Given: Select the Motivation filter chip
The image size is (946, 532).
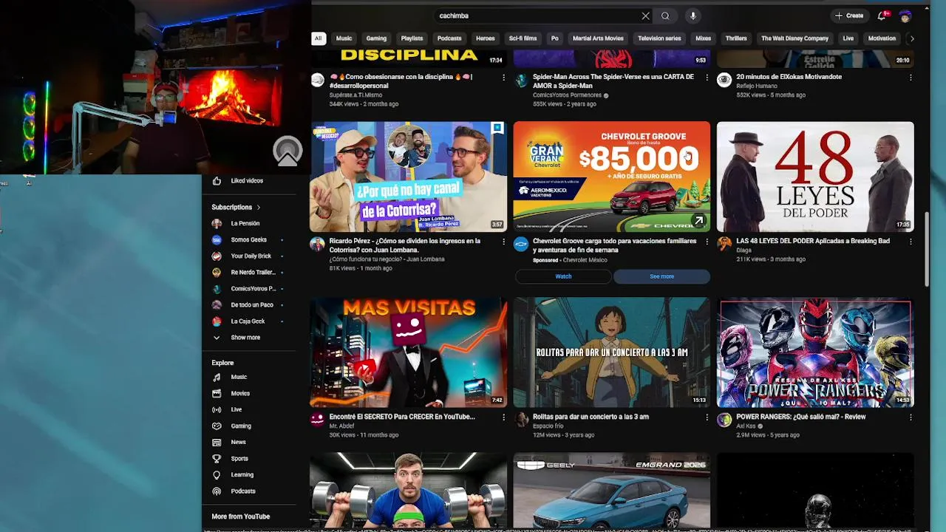Looking at the screenshot, I should tap(882, 38).
